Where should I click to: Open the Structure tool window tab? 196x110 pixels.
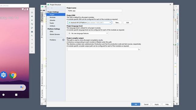42,68
